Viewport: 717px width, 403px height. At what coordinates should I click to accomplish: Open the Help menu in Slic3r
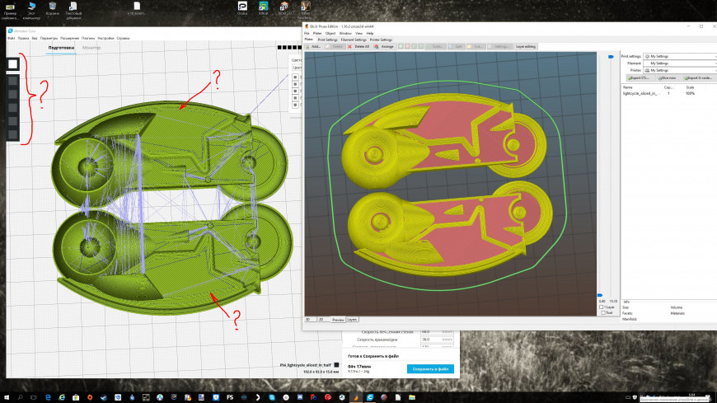click(369, 34)
